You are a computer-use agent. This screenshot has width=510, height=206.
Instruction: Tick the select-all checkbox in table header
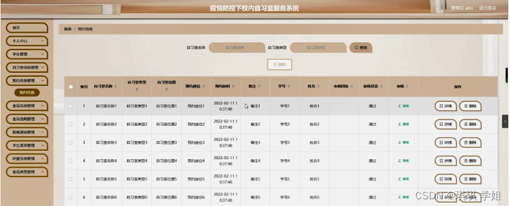coord(71,86)
